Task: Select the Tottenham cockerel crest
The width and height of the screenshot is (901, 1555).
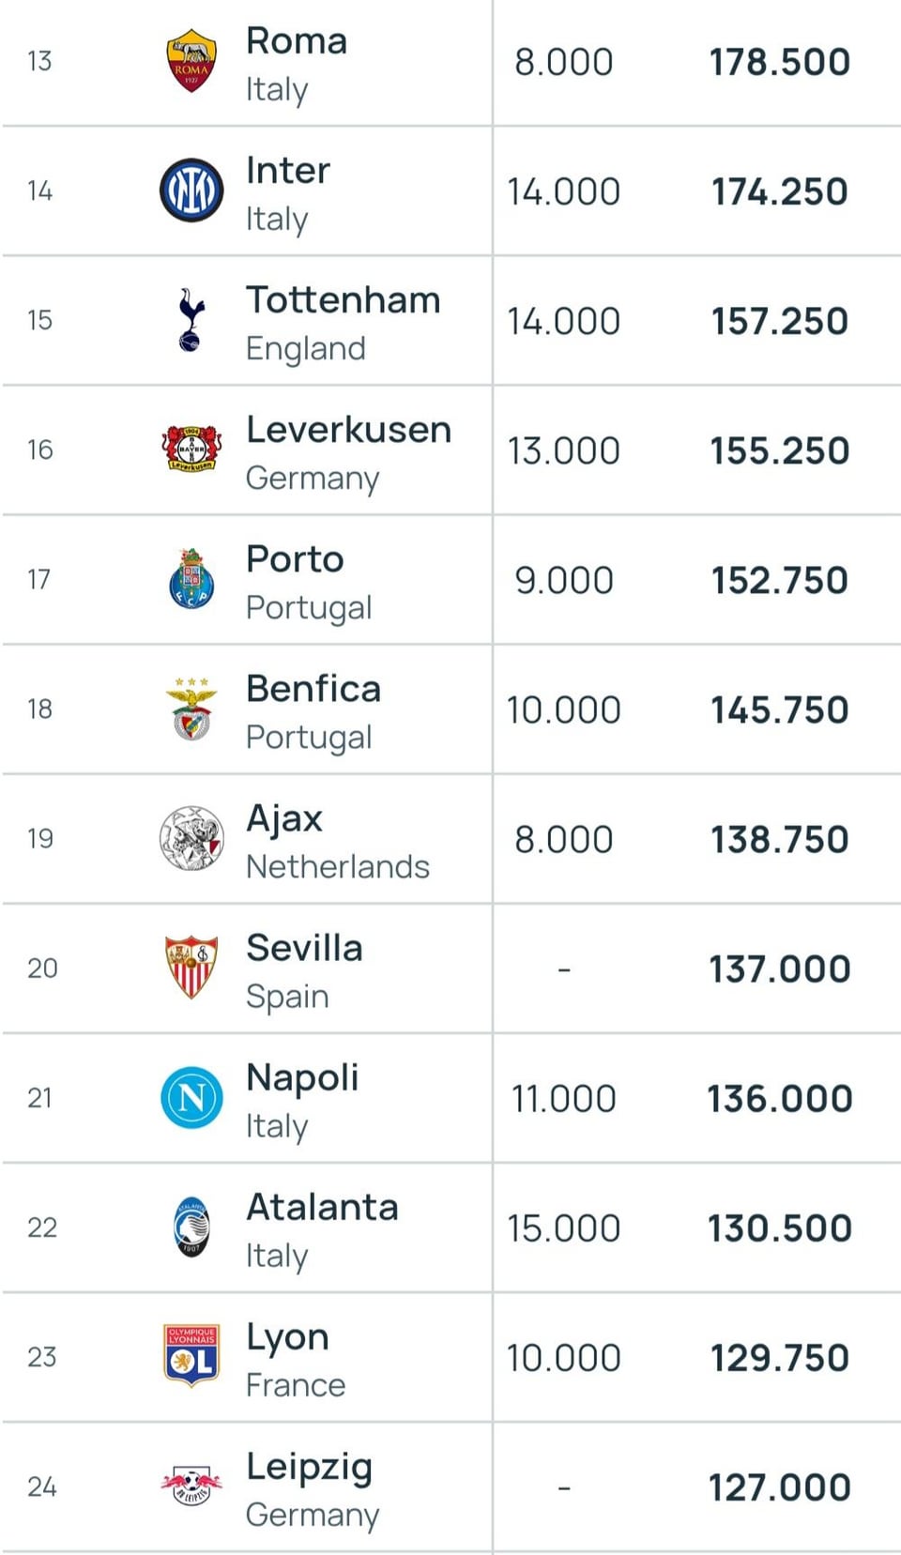Action: tap(191, 320)
